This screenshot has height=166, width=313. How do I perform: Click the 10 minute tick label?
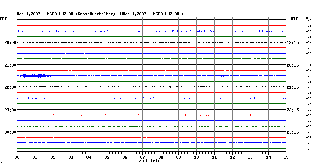(197, 157)
